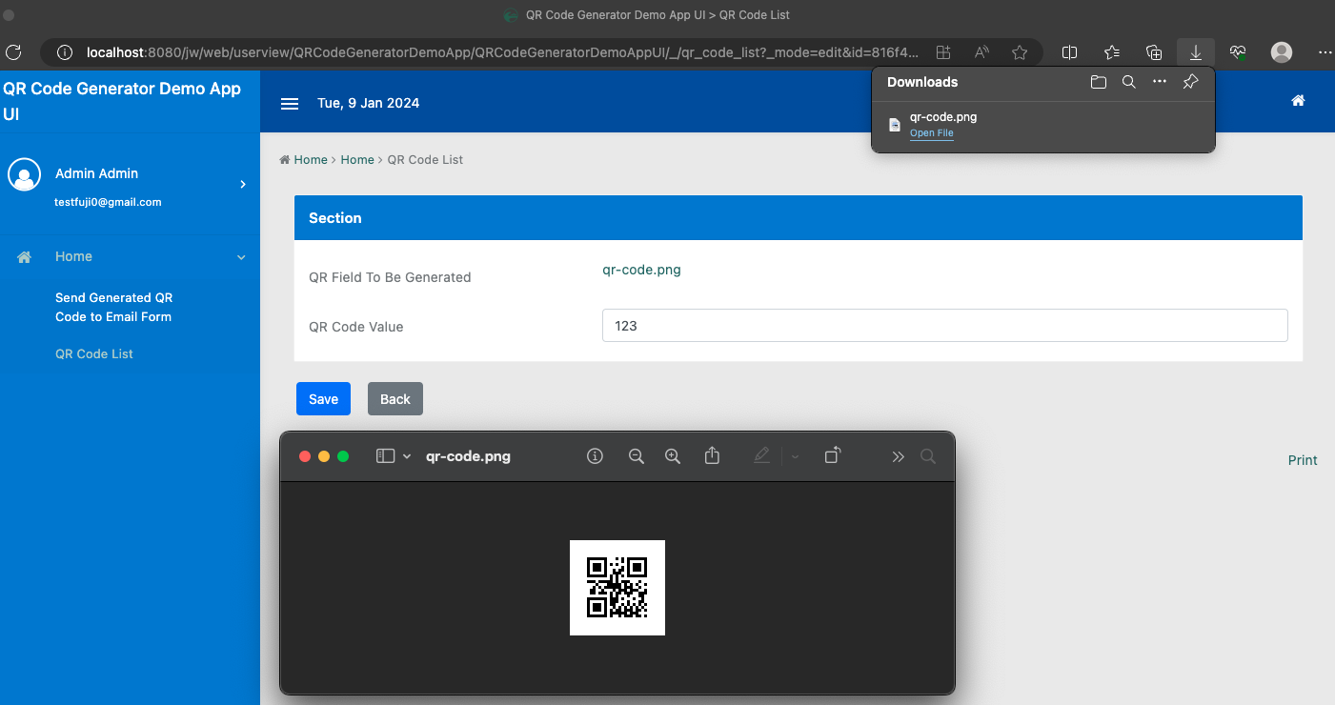
Task: Click testfuji0@gmail.com email text
Action: [x=108, y=202]
